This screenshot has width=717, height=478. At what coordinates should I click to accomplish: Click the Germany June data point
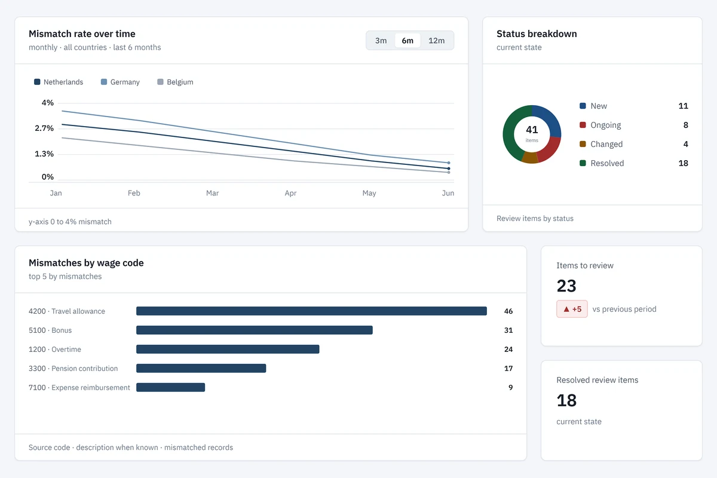tap(449, 163)
